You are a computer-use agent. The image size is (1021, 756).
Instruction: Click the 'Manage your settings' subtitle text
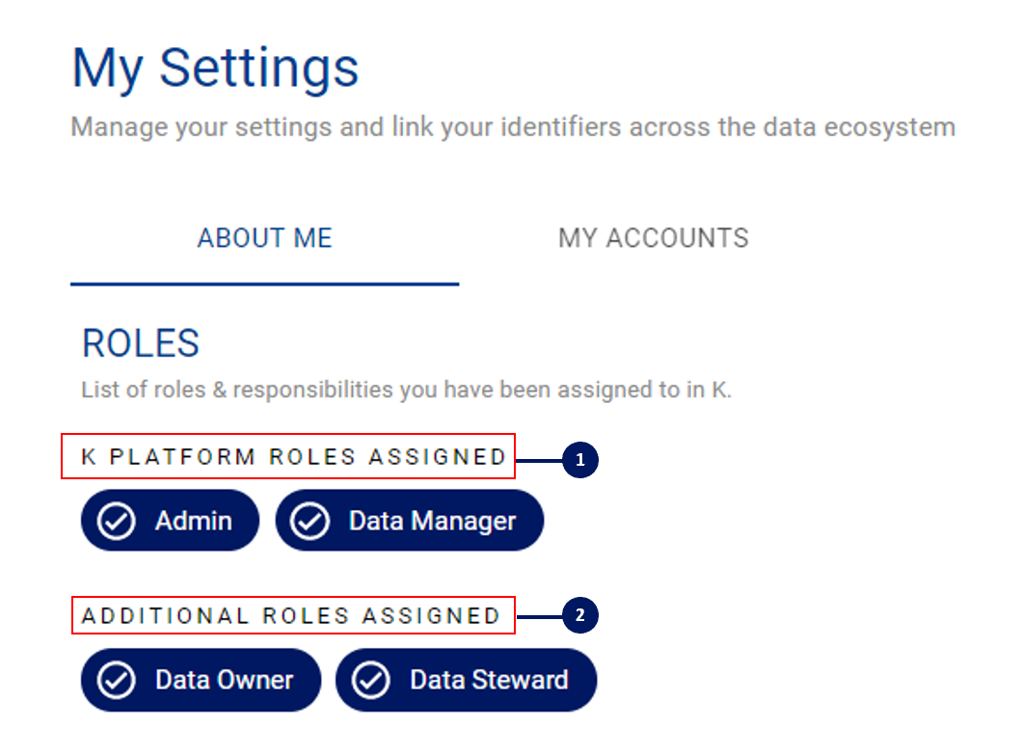pyautogui.click(x=513, y=127)
